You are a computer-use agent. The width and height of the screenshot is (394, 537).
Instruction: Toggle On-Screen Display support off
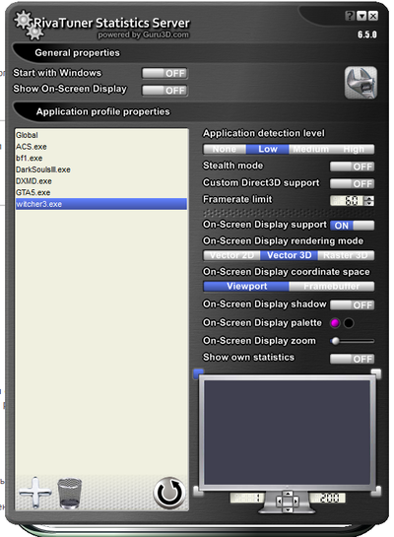pos(352,226)
